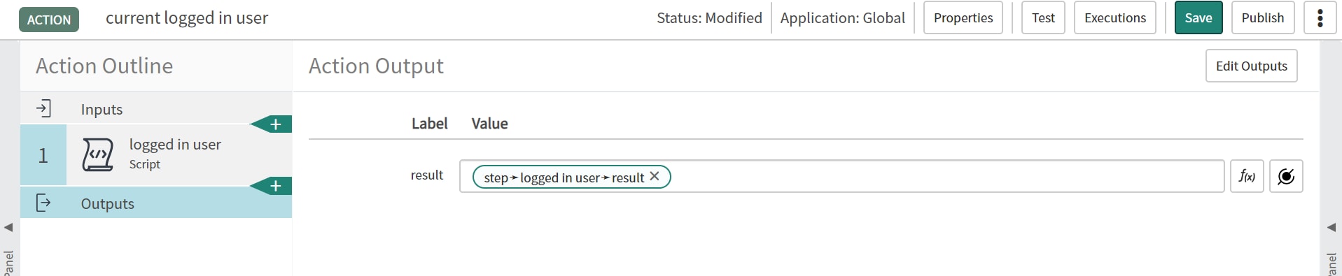Open the more options kebab menu
The width and height of the screenshot is (1342, 276).
pyautogui.click(x=1320, y=17)
